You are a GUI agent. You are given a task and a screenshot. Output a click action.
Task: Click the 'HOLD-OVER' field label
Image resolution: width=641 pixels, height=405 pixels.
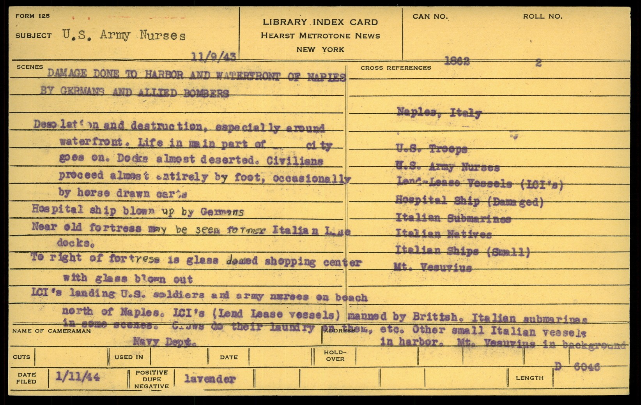click(x=335, y=356)
